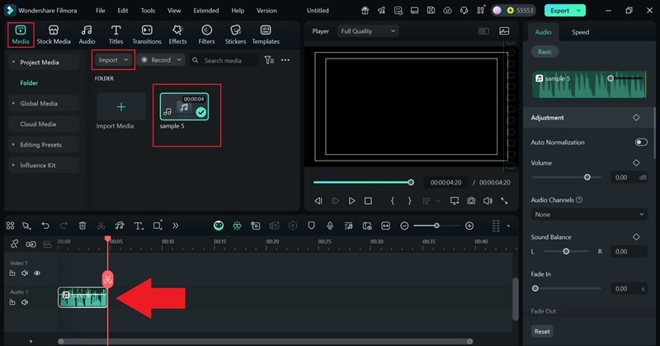Expand the Project Media tree
660x346 pixels.
13,63
